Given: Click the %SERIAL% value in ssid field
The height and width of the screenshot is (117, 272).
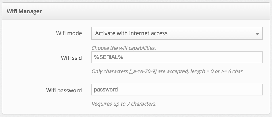Looking at the screenshot, I should [x=109, y=57].
